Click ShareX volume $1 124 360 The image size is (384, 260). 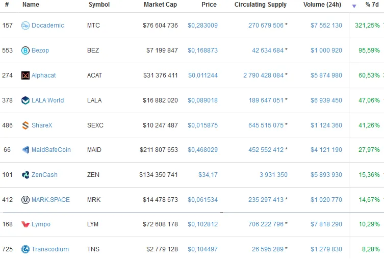coord(326,125)
